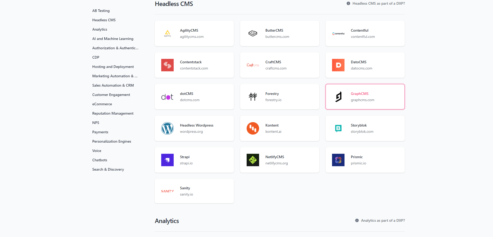This screenshot has height=237, width=493.
Task: Click the NetlifyCMS logo icon
Action: (253, 160)
